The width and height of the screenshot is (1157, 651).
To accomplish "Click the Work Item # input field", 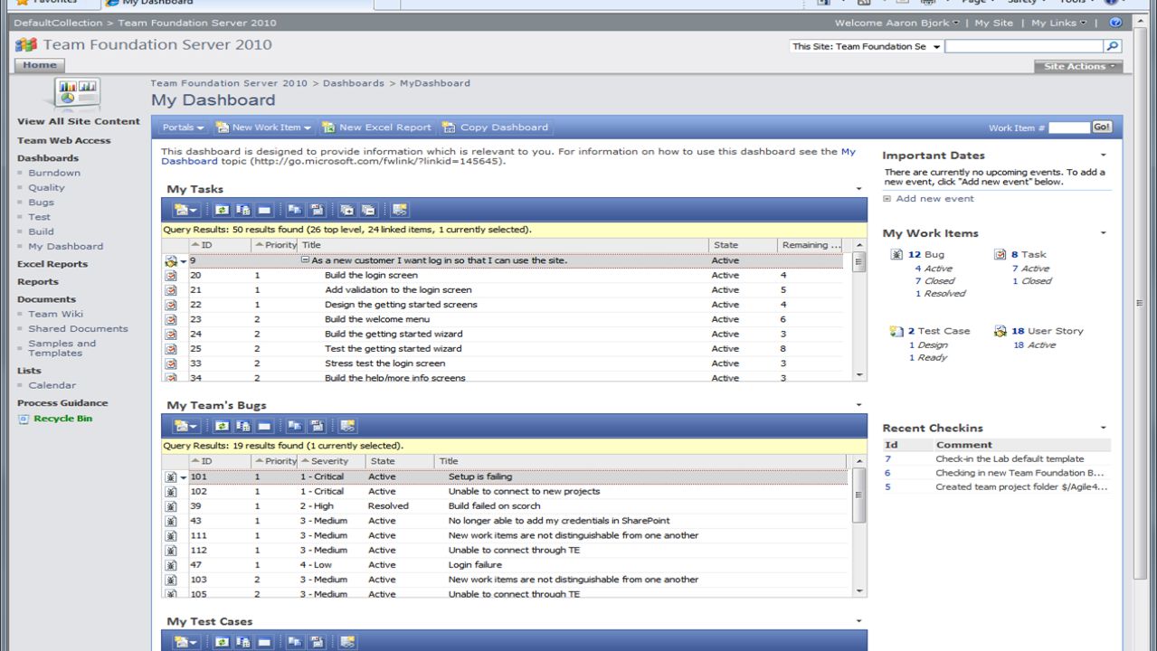I will pyautogui.click(x=1069, y=127).
